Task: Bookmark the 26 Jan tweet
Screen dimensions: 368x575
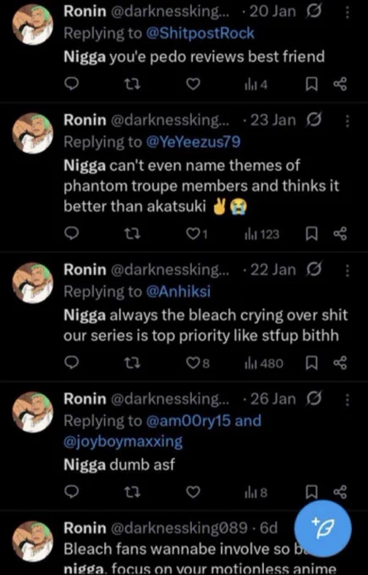Action: [312, 492]
